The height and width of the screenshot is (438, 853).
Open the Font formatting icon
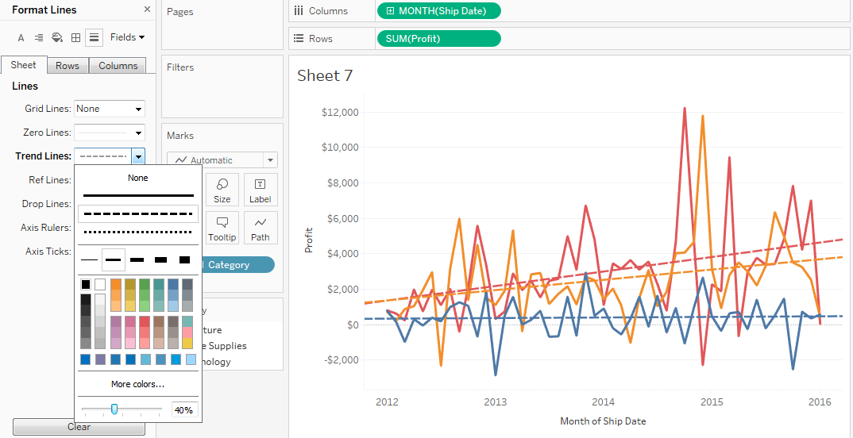coord(21,37)
